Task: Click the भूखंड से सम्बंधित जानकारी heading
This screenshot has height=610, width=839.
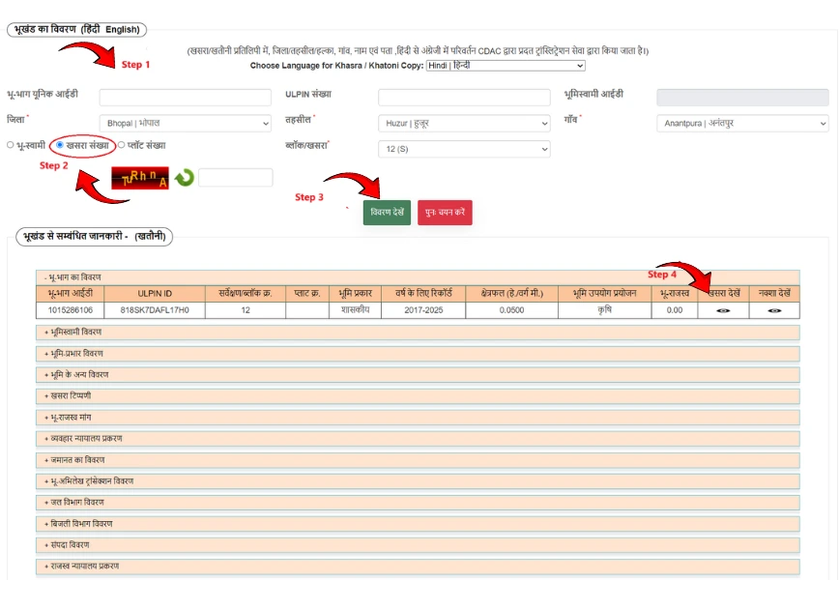Action: click(94, 236)
